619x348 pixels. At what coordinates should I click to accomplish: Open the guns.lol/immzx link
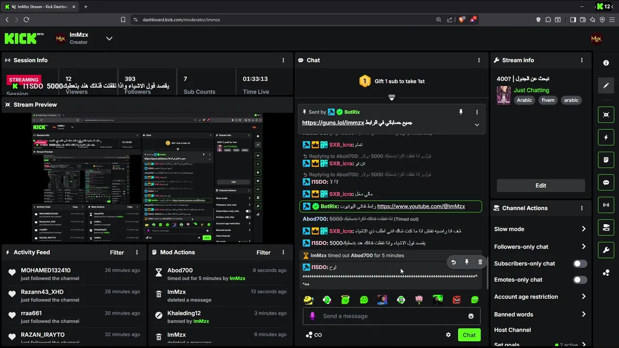point(333,123)
